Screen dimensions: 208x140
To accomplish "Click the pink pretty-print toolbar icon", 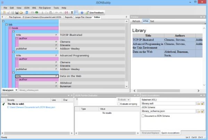I will (x=66, y=13).
